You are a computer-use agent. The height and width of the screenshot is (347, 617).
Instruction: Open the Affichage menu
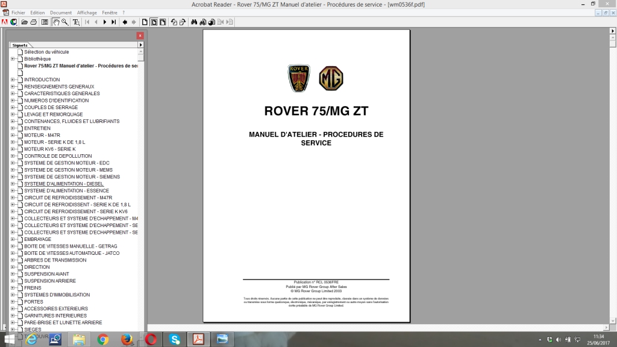point(87,13)
